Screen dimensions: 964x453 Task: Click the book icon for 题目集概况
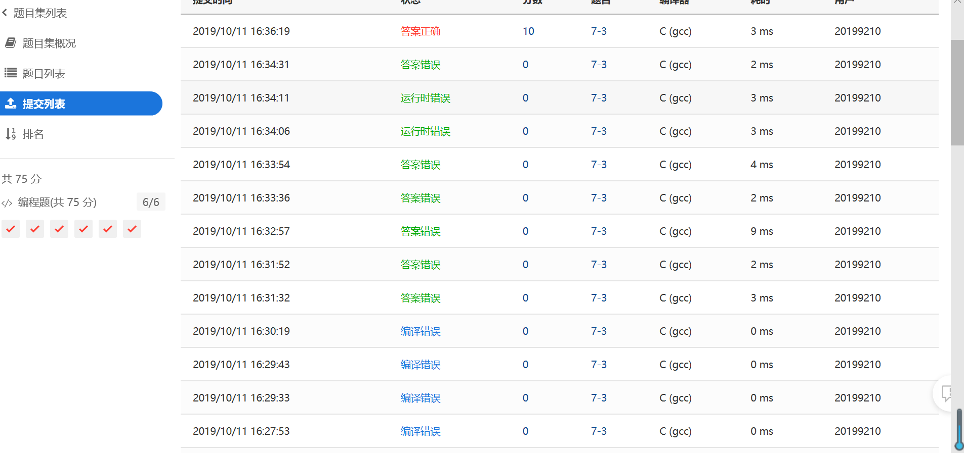pos(11,43)
